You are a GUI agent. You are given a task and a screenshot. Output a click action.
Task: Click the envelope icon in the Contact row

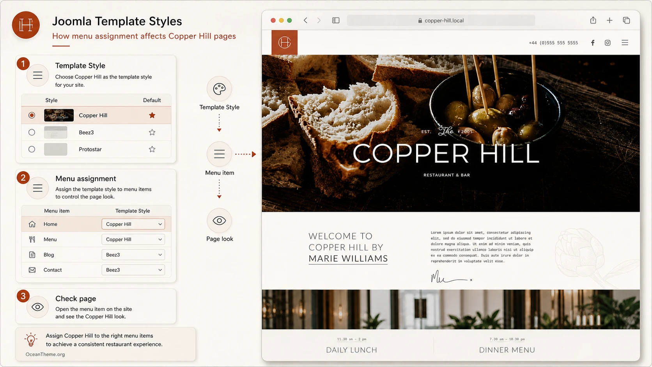[x=32, y=270]
